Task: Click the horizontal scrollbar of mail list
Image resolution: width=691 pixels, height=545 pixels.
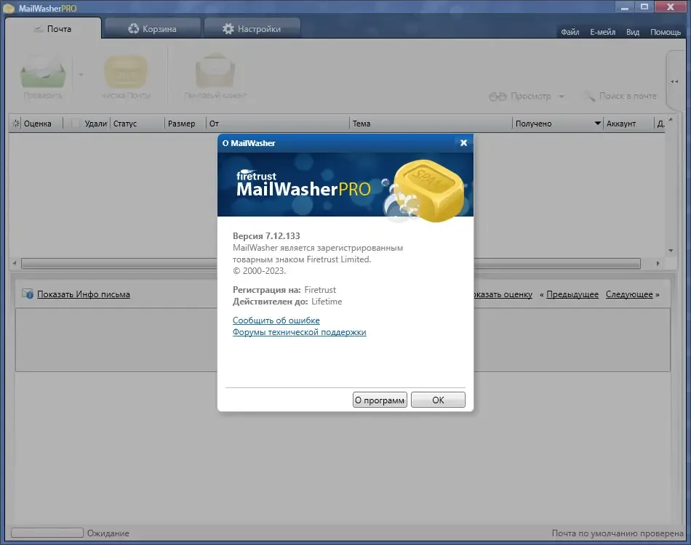Action: pyautogui.click(x=330, y=263)
